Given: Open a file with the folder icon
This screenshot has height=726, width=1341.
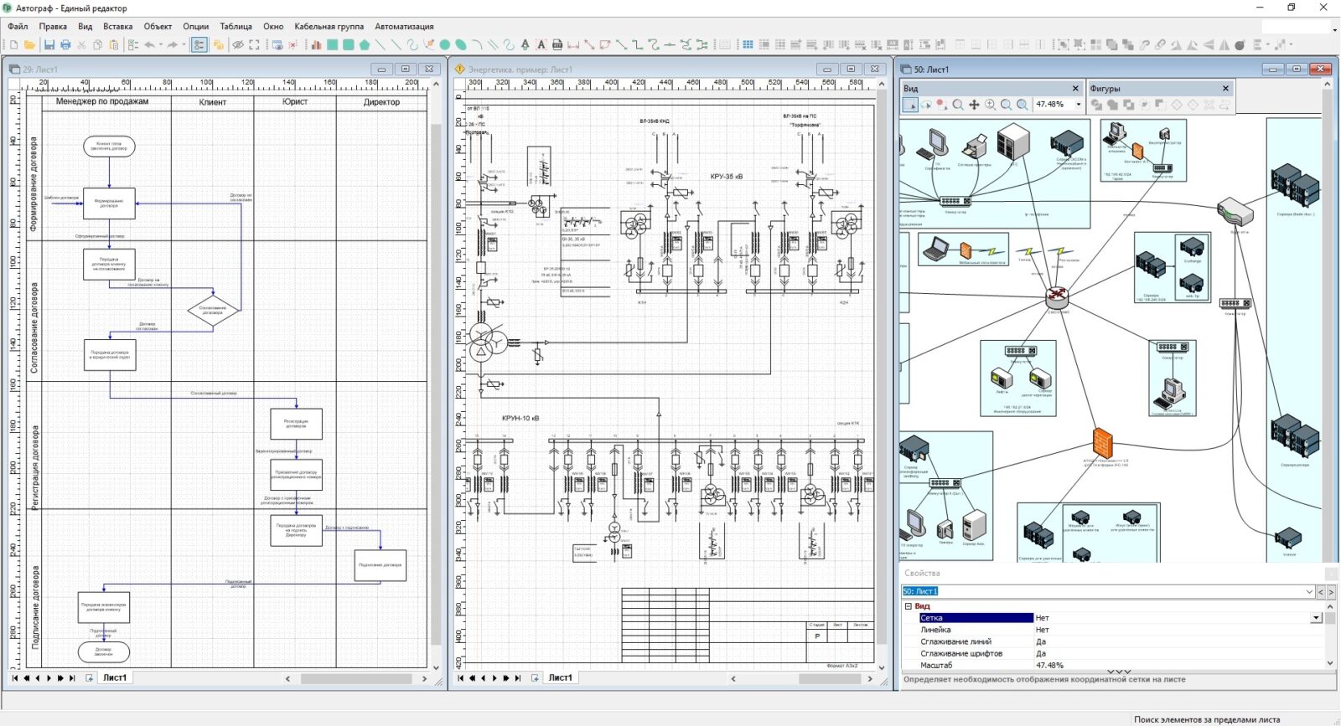Looking at the screenshot, I should tap(29, 45).
